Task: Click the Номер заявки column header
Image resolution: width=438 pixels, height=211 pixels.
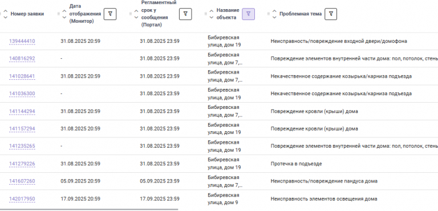Action: coord(27,14)
